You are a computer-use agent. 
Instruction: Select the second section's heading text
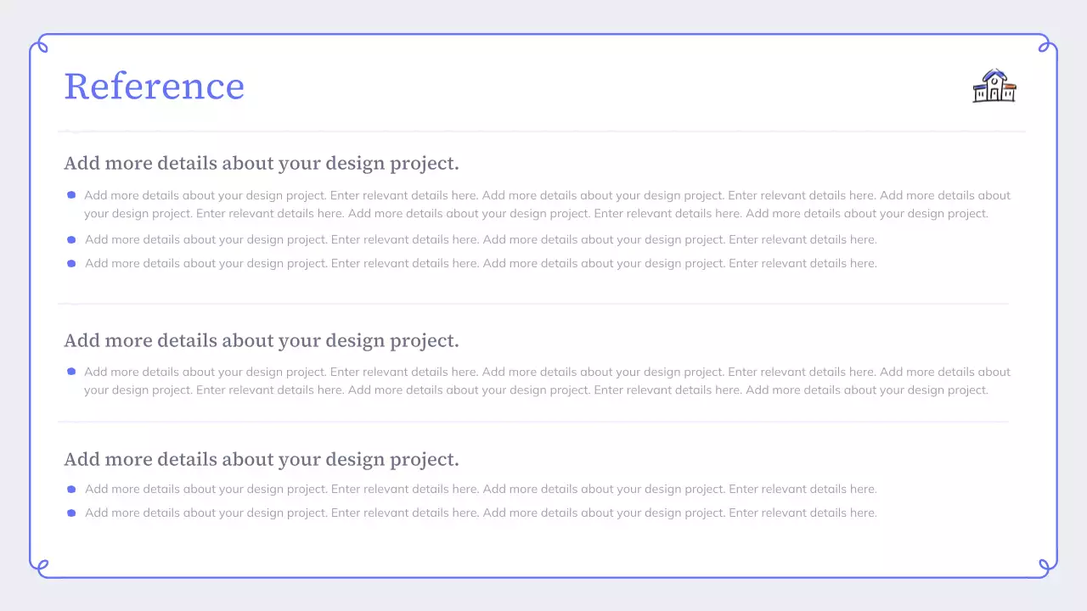click(262, 340)
